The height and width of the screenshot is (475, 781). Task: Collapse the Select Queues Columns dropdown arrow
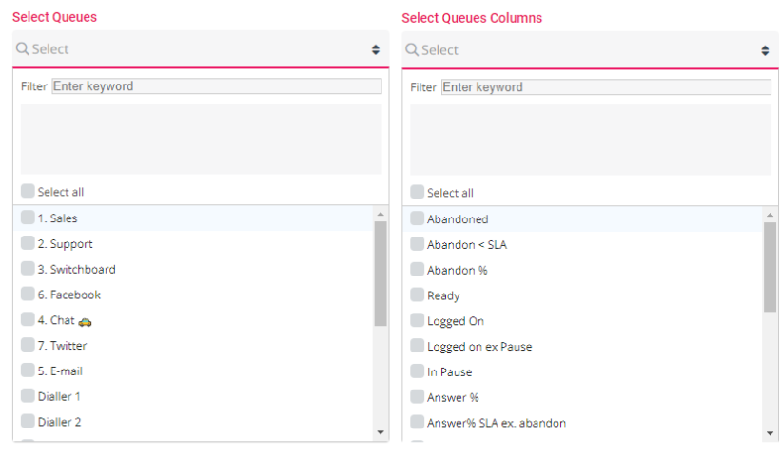pyautogui.click(x=765, y=50)
